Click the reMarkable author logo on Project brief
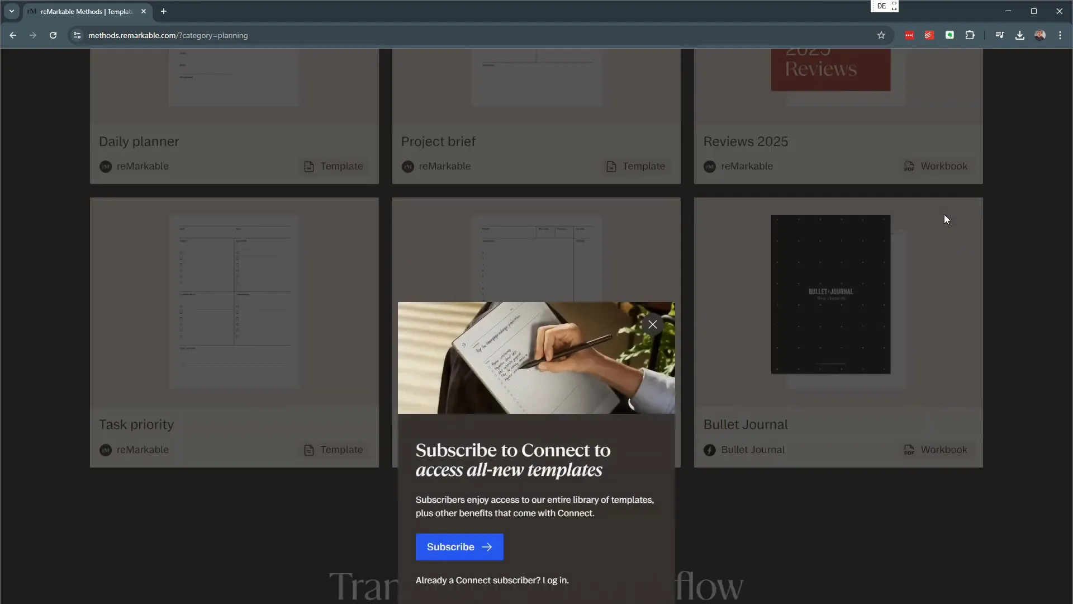Screen dimensions: 1073x604 pyautogui.click(x=408, y=167)
